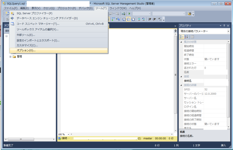Select 設定のインポートとエクスポート menu item

pyautogui.click(x=59, y=40)
